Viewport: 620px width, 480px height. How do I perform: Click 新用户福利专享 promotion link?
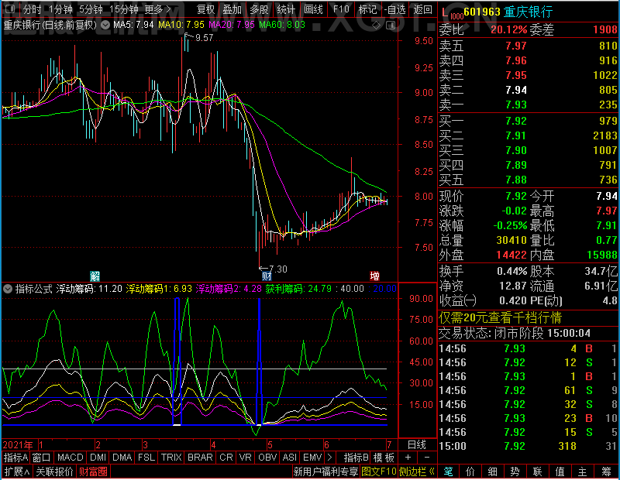(x=325, y=471)
